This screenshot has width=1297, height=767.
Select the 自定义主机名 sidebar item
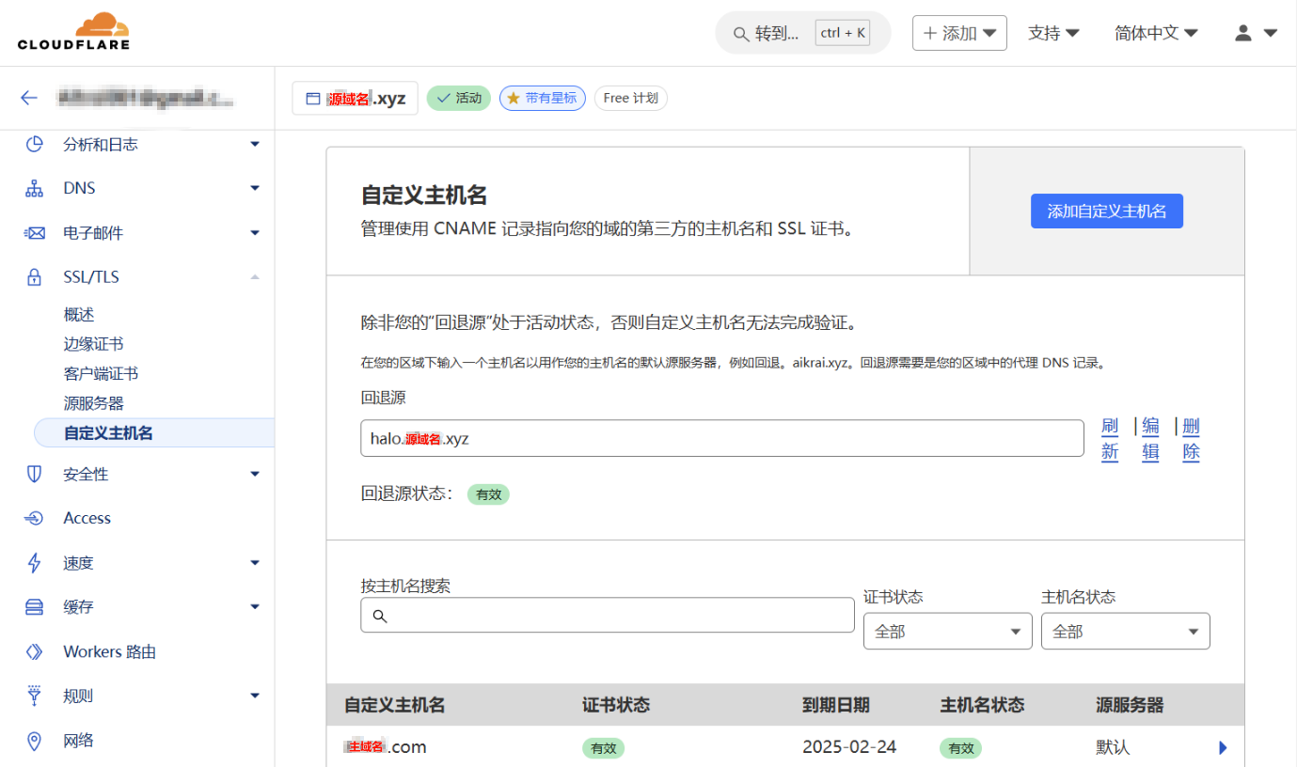click(154, 432)
